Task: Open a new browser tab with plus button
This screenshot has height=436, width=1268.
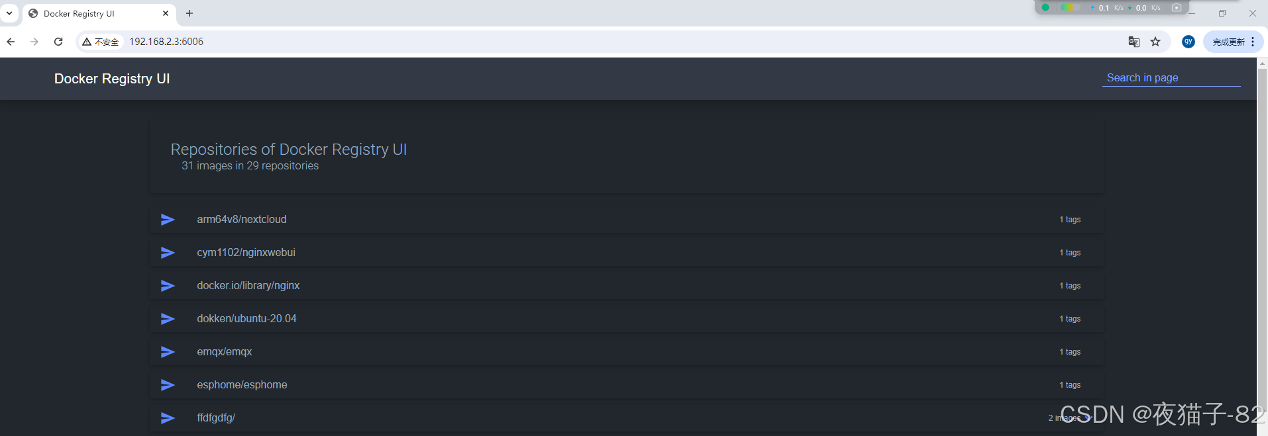Action: (x=189, y=13)
